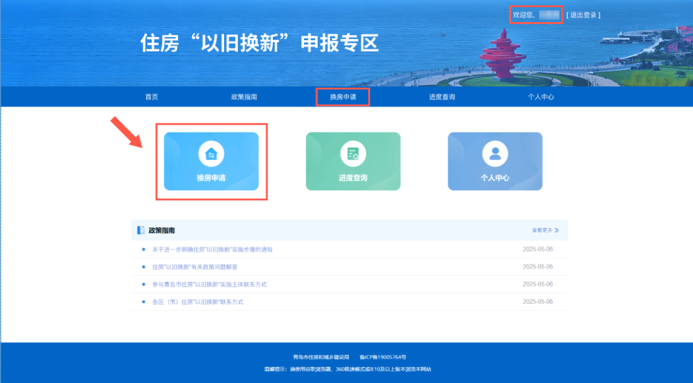
Task: Open 各区（市）住房以旧换新联系方式 article
Action: point(197,302)
